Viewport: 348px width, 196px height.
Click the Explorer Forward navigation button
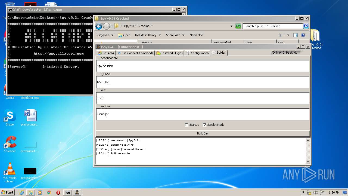[106, 26]
